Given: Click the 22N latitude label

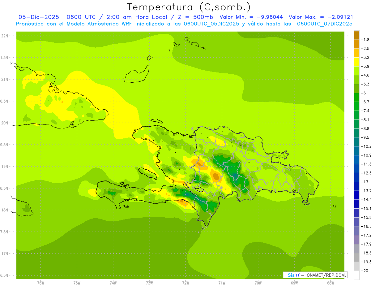Looking at the screenshot, I should [x=5, y=36].
